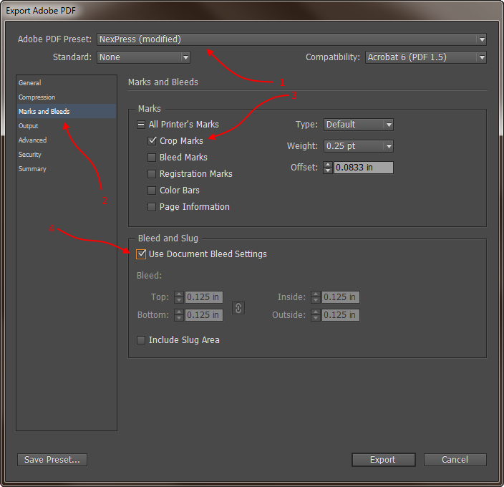The height and width of the screenshot is (487, 504).
Task: Uncheck the Crop Marks checkbox
Action: tap(152, 141)
